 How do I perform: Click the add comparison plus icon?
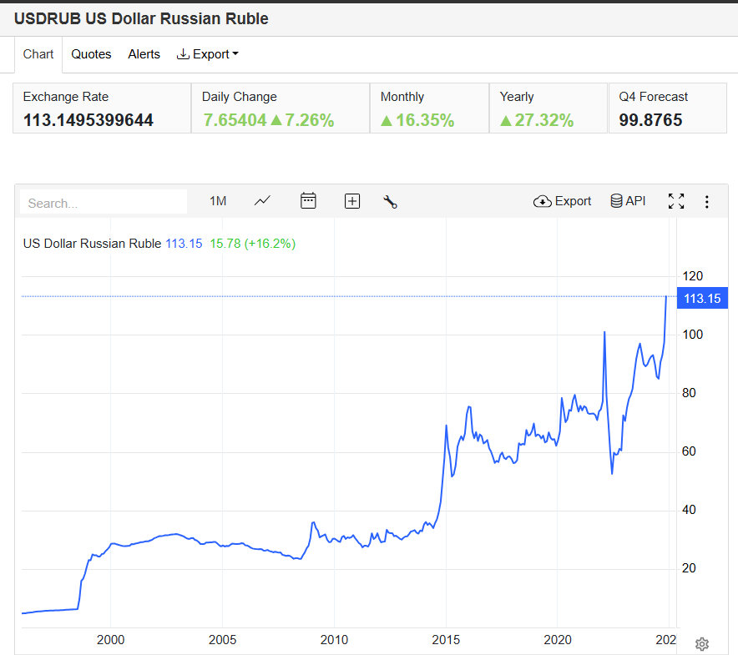pos(352,201)
